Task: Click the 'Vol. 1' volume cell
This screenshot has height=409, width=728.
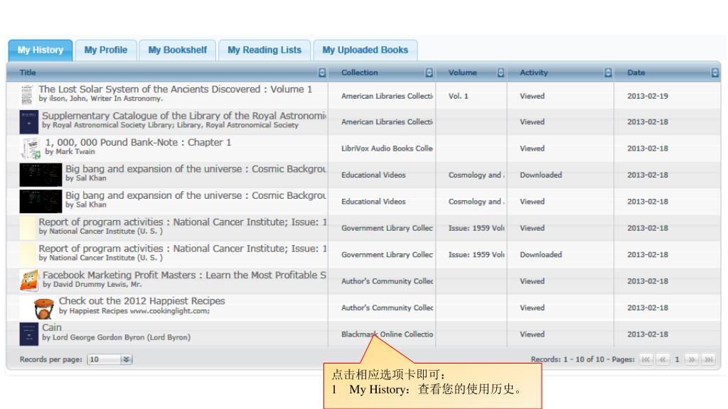Action: click(x=459, y=96)
